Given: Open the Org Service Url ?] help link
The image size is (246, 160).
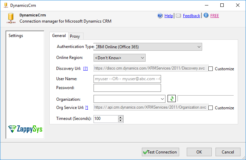Looking at the screenshot, I should click(87, 108).
